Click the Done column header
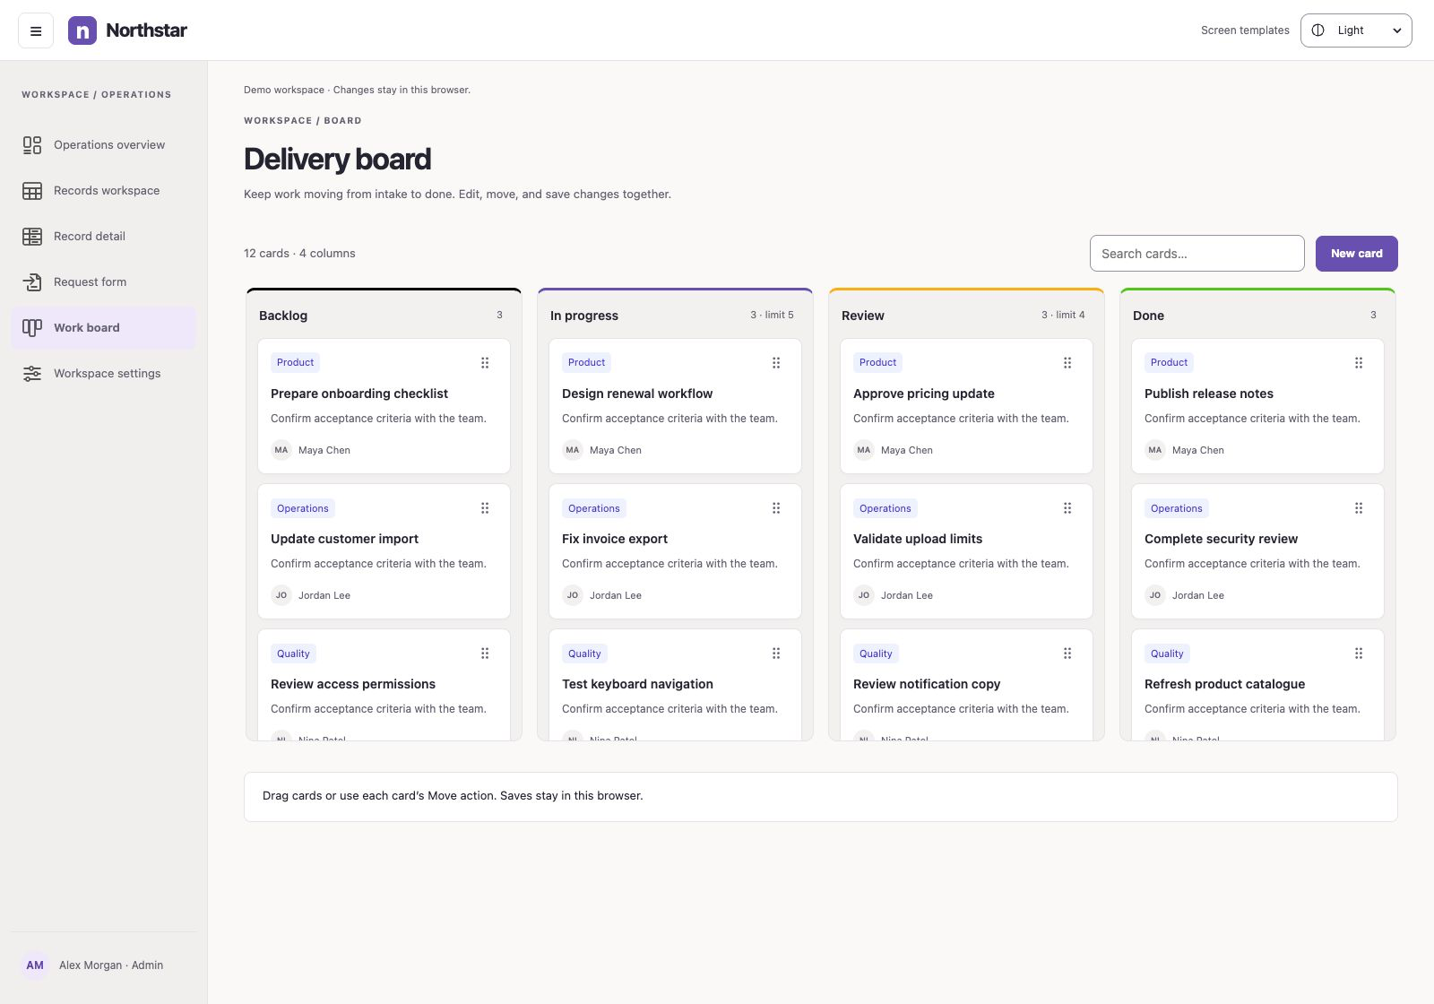1434x1004 pixels. (1257, 316)
